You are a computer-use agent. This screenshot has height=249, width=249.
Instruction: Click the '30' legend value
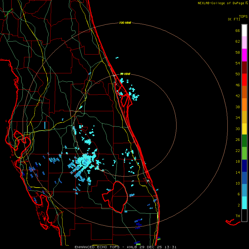(x=238, y=129)
